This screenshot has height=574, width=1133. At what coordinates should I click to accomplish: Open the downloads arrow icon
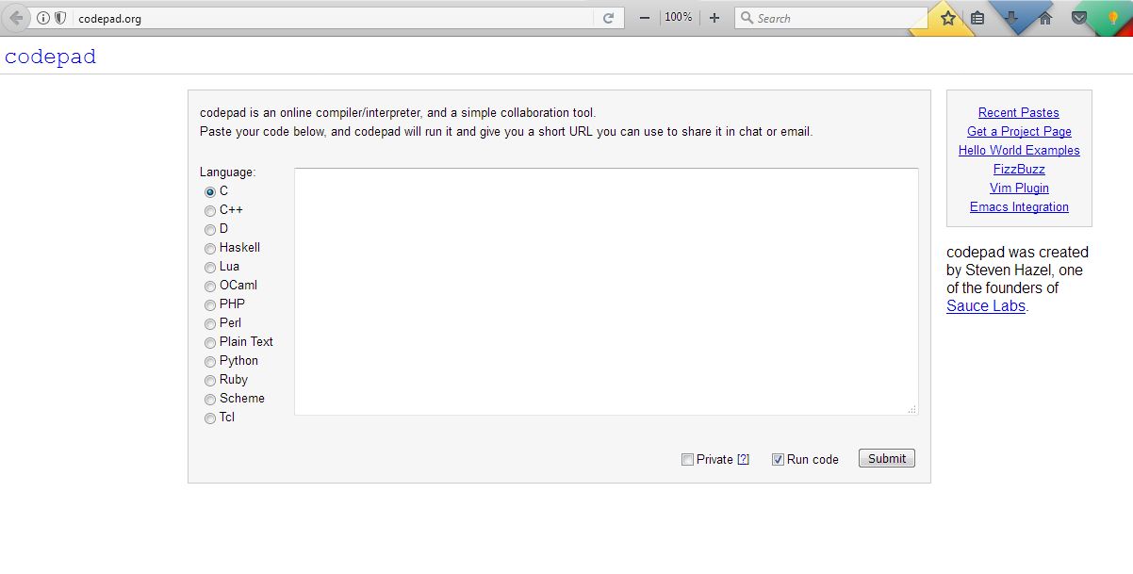click(1011, 18)
